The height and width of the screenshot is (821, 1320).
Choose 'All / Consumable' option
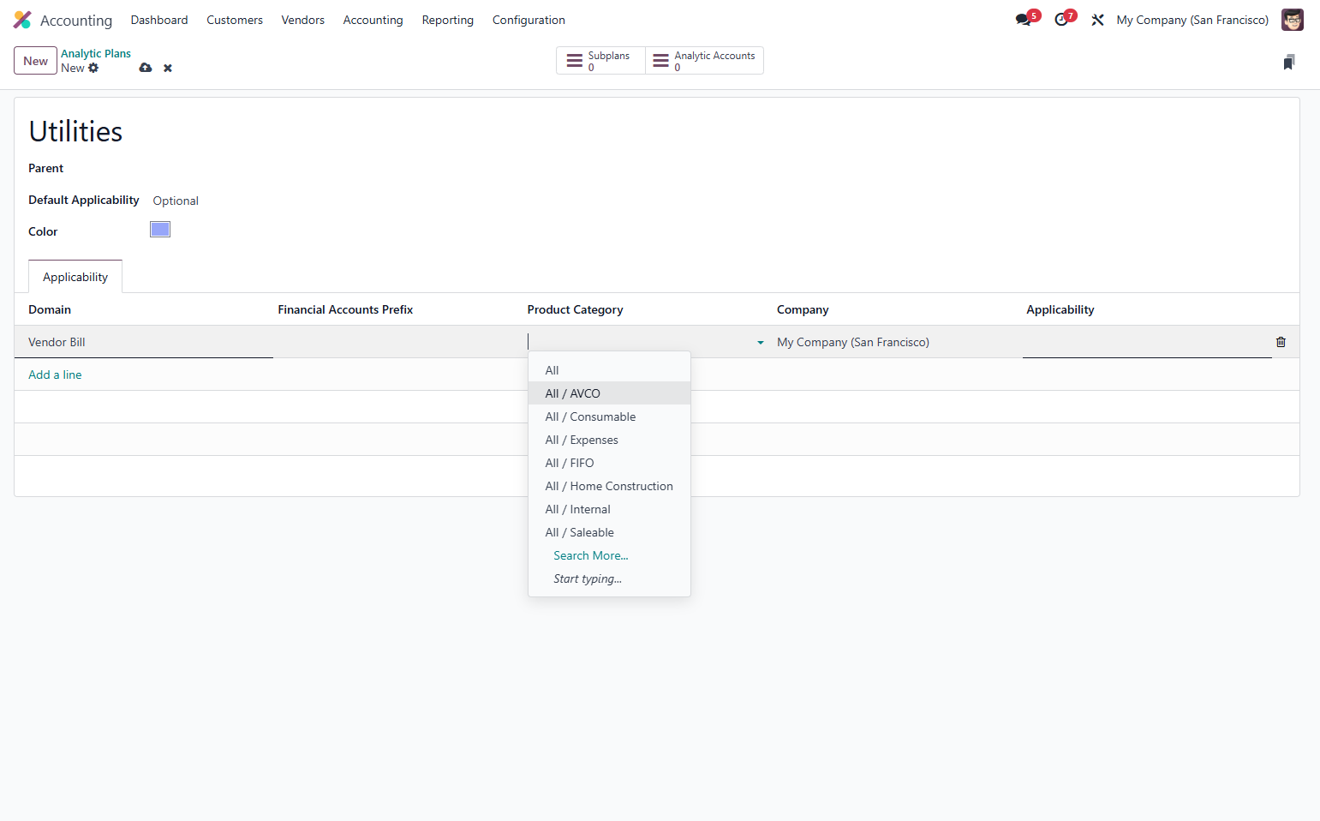(609, 416)
